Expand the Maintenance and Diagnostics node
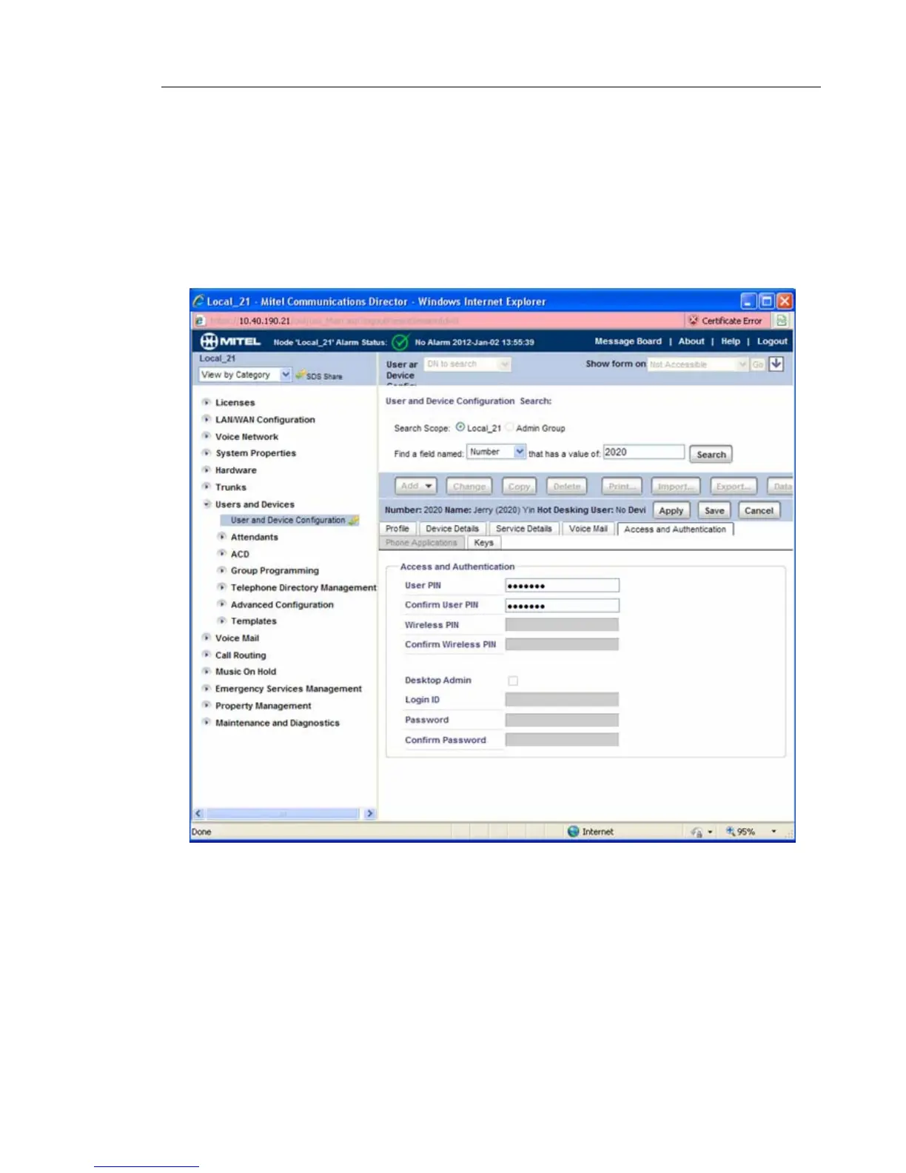 pyautogui.click(x=207, y=722)
